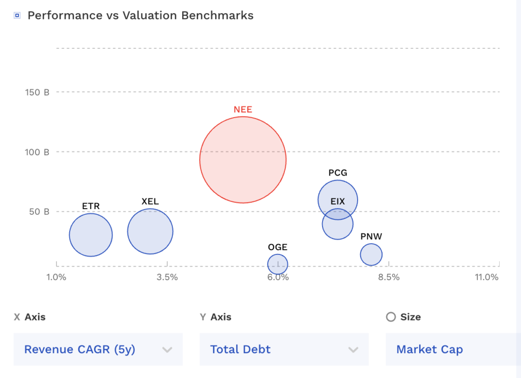Click the PNW ticker label
This screenshot has width=521, height=378.
(x=371, y=237)
